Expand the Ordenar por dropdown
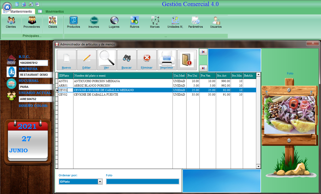Image resolution: width=321 pixels, height=194 pixels. (100, 182)
